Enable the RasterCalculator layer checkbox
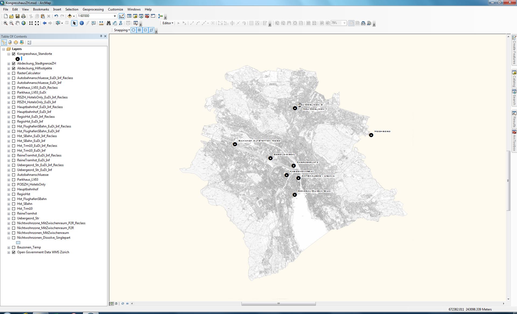This screenshot has height=314, width=517. pyautogui.click(x=14, y=73)
